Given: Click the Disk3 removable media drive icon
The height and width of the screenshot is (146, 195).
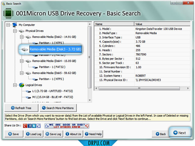Looking at the screenshot, I should [x=25, y=49].
